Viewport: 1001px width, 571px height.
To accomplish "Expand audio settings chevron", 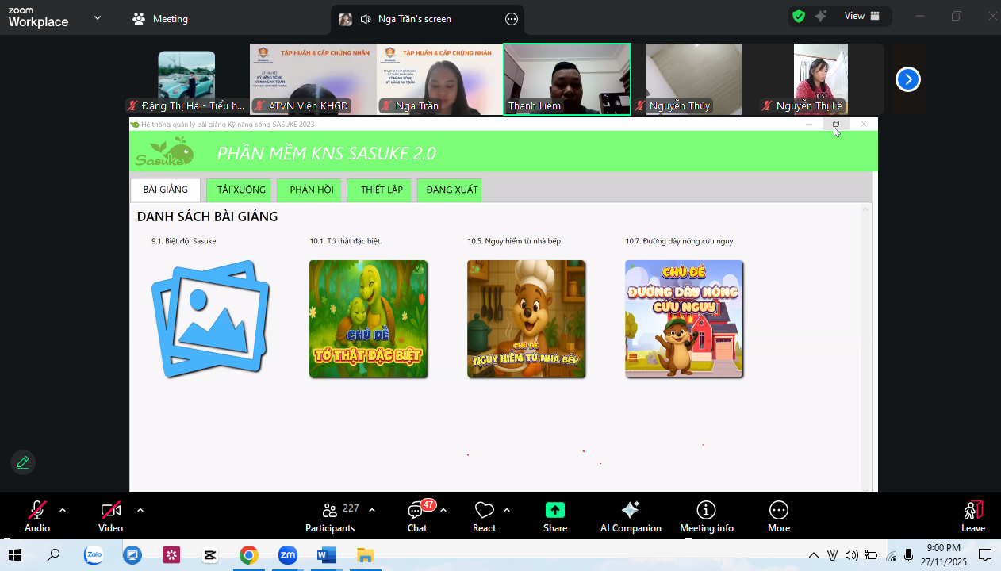I will click(x=63, y=510).
